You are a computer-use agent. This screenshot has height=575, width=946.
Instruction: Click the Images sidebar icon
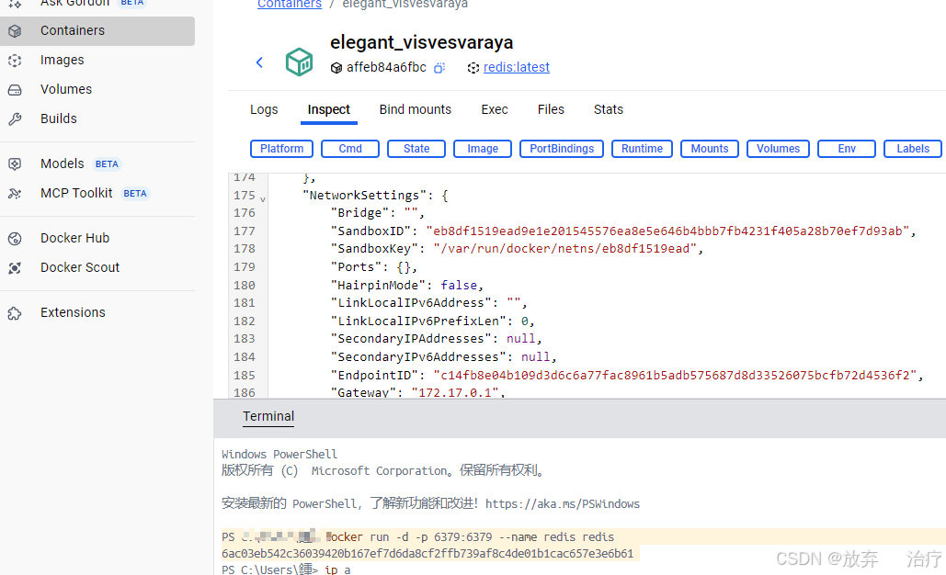15,61
